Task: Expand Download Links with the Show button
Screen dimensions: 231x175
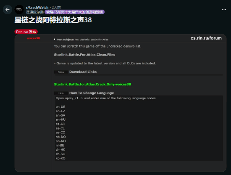Action: pyautogui.click(x=61, y=72)
